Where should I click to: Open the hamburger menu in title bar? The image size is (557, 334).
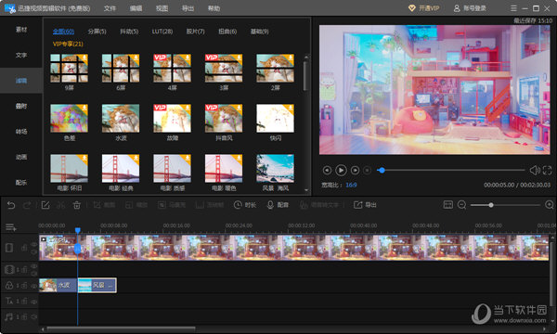pyautogui.click(x=513, y=8)
